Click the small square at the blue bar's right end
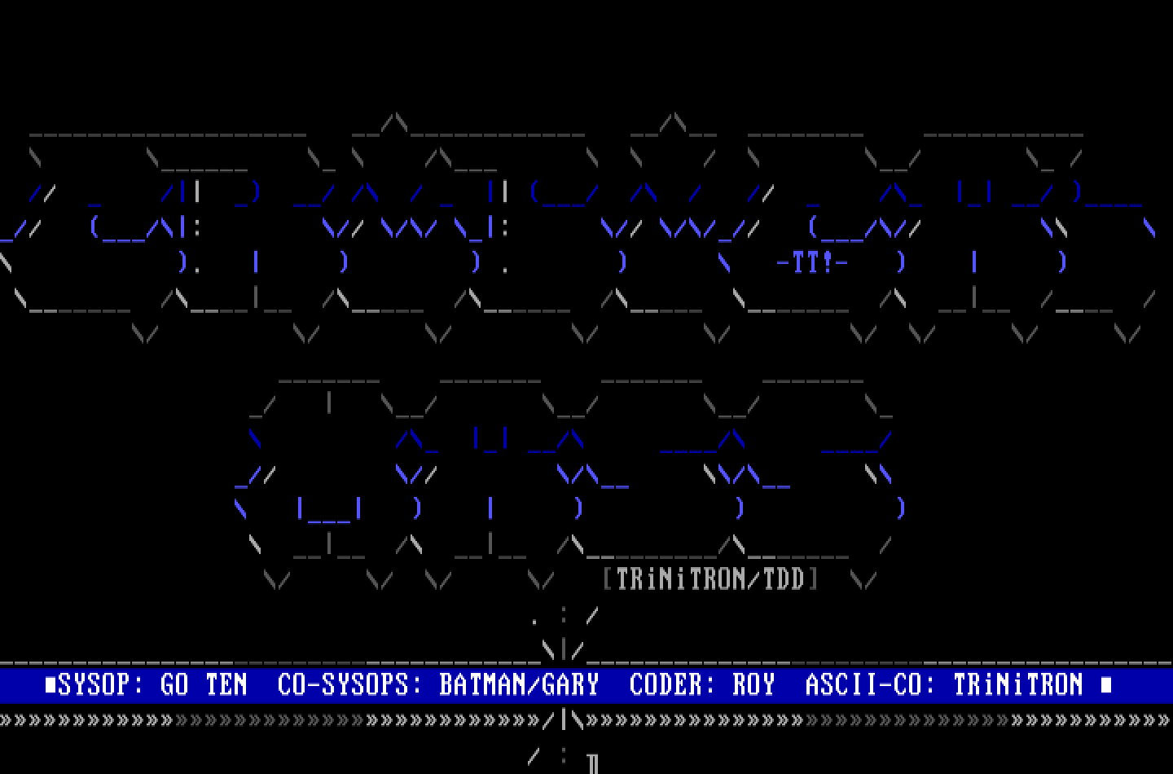Viewport: 1173px width, 774px height. click(x=1105, y=685)
